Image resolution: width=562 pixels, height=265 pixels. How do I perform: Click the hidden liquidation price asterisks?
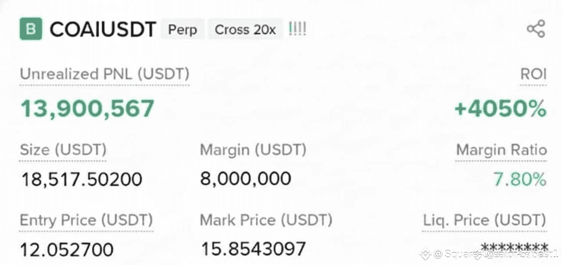tap(514, 247)
